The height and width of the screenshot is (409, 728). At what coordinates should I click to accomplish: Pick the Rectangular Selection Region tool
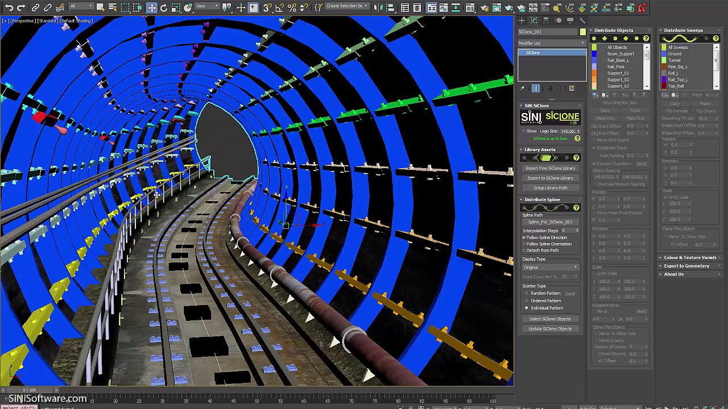(126, 8)
